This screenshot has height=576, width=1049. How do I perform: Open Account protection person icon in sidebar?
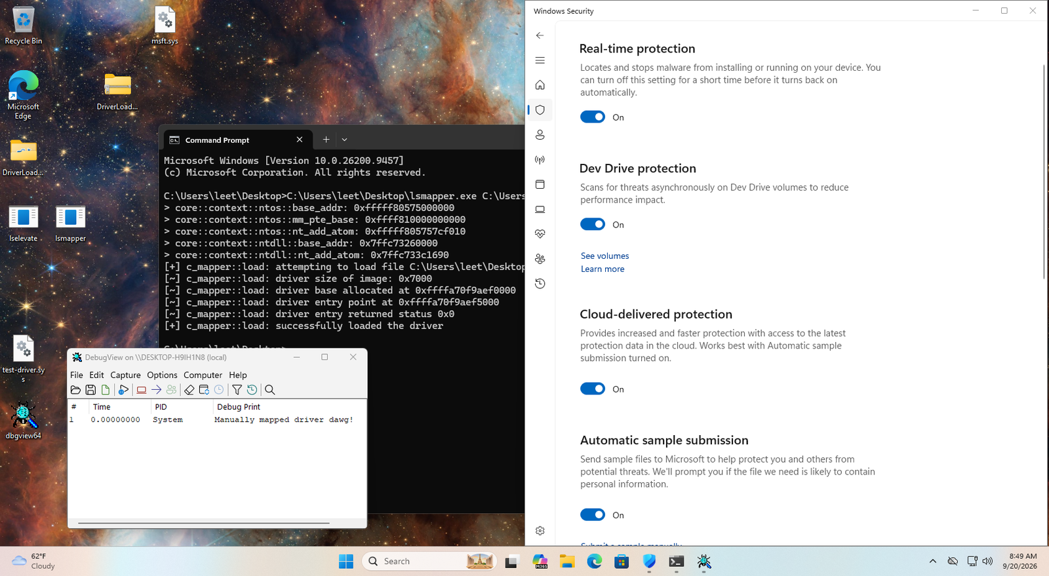click(540, 135)
